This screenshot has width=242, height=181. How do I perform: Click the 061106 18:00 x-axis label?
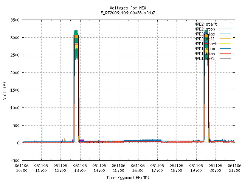(177, 168)
